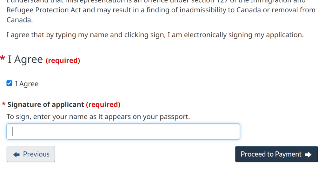Focus the signature of applicant text field
325x176 pixels.
[123, 131]
